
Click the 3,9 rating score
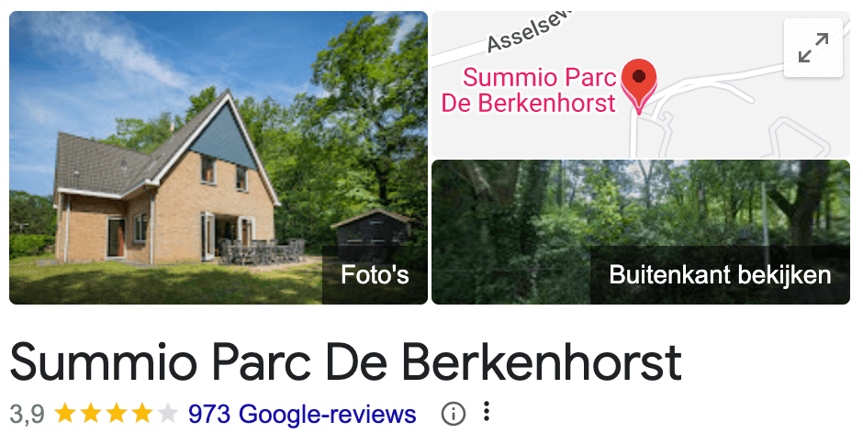(27, 415)
